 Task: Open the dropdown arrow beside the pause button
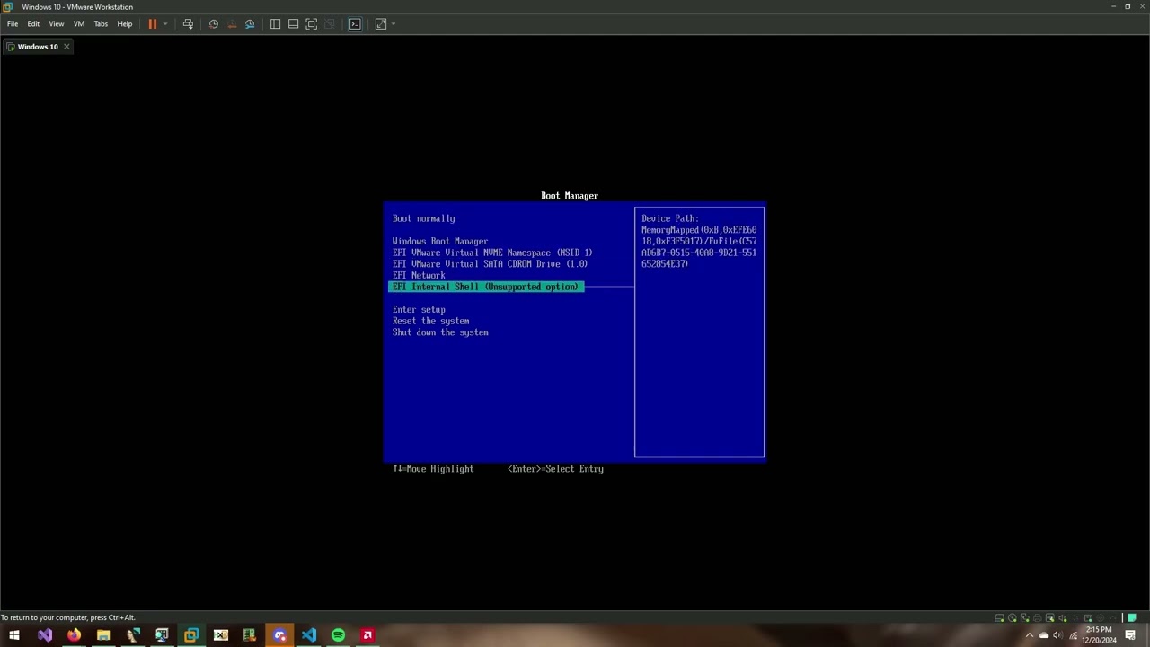click(164, 24)
